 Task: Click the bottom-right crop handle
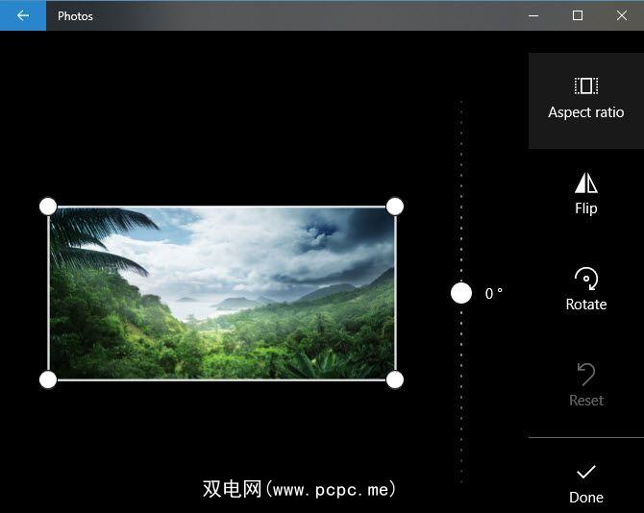coord(395,379)
